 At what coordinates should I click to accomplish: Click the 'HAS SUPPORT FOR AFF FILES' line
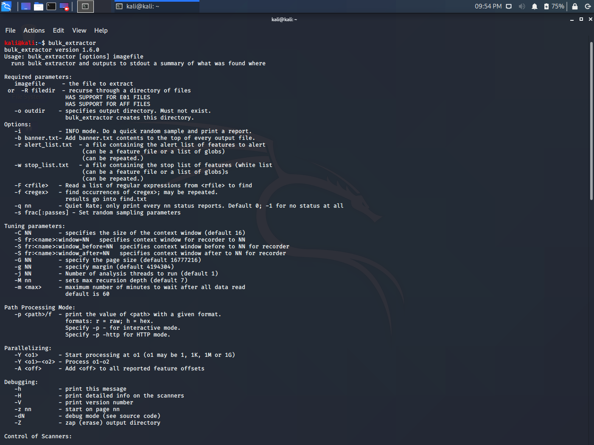[108, 104]
